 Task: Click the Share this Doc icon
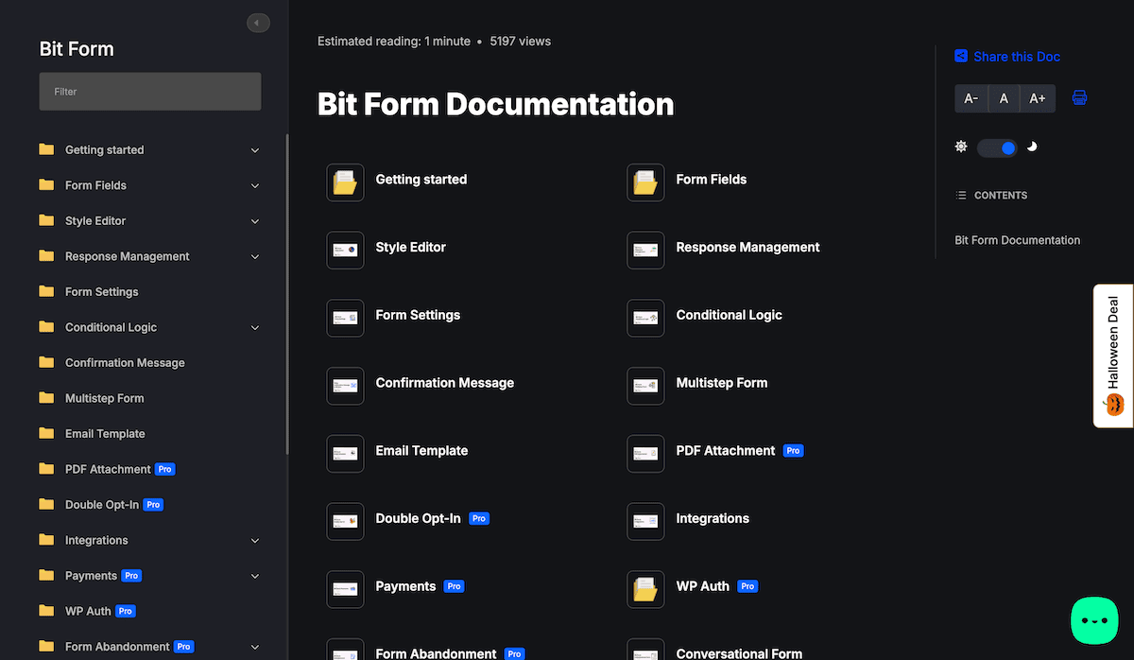961,57
